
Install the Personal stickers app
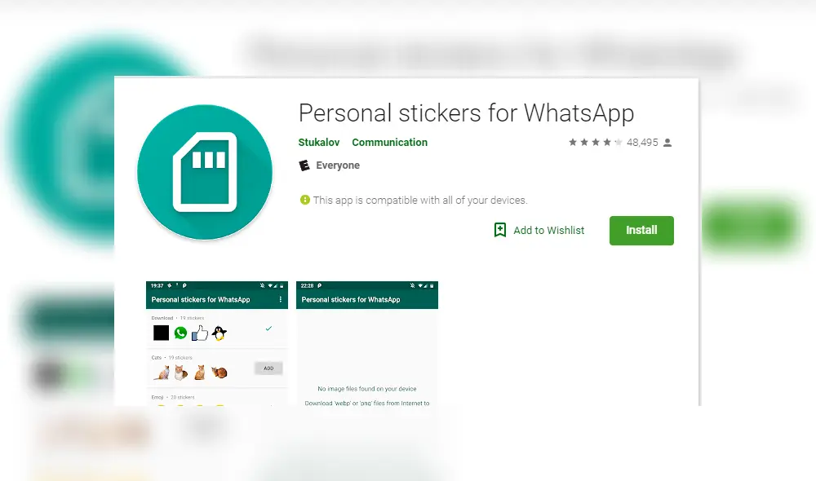click(641, 231)
